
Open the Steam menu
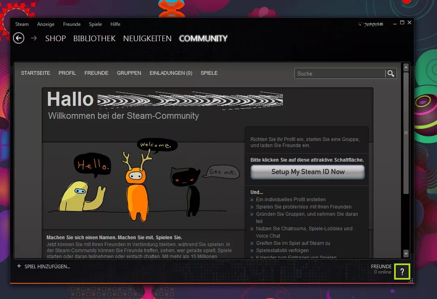(22, 24)
